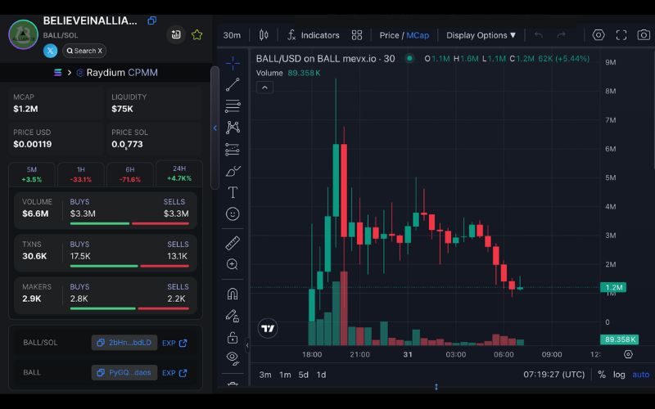Viewport: 655px width, 409px height.
Task: Click the Search X button
Action: [84, 51]
